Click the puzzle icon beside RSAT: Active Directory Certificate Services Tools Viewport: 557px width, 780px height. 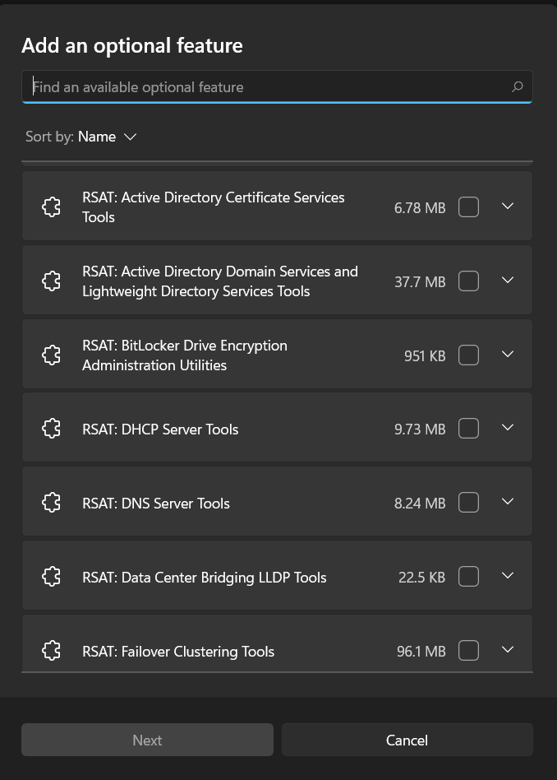pos(51,207)
